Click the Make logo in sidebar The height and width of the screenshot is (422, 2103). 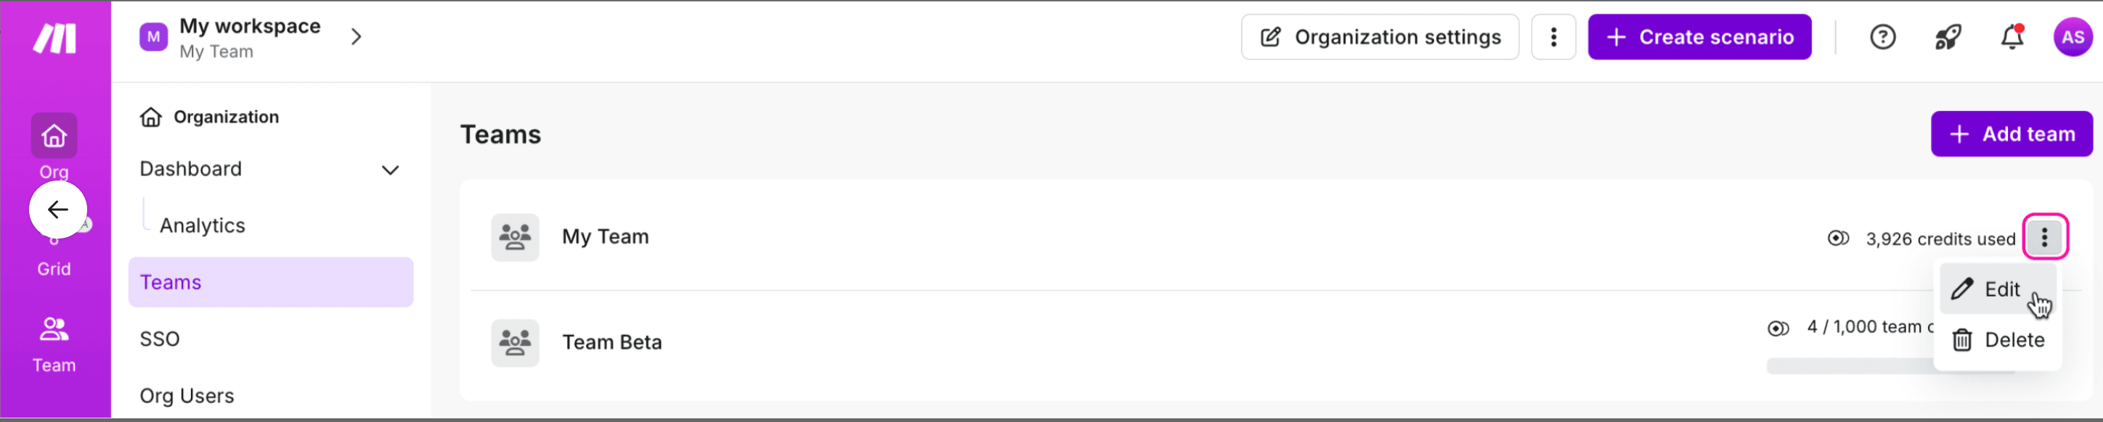pos(54,38)
